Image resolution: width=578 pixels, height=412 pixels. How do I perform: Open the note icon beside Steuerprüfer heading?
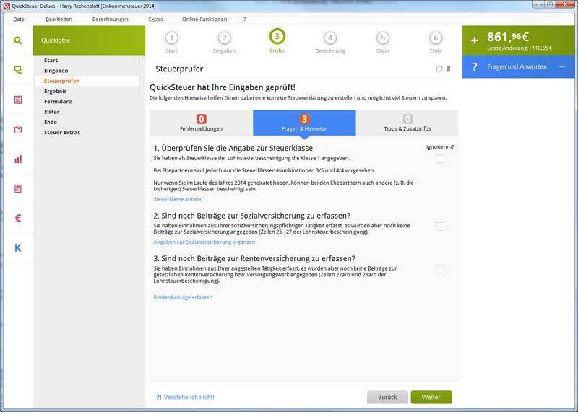[439, 69]
